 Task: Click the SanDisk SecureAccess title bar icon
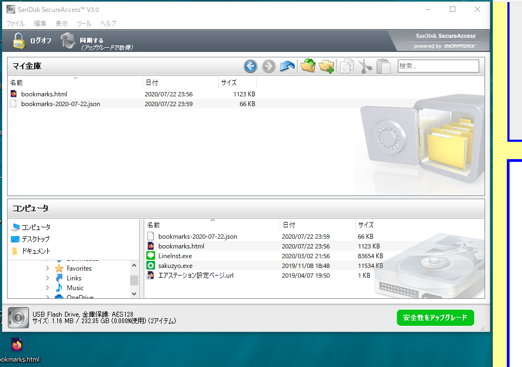[11, 9]
